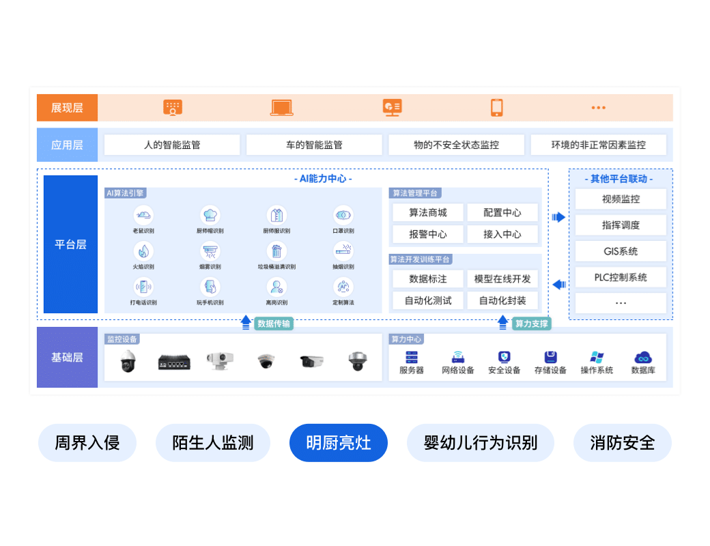Select the 厨师帽识别 chef hat icon
Screen dimensions: 710x546
pyautogui.click(x=210, y=215)
